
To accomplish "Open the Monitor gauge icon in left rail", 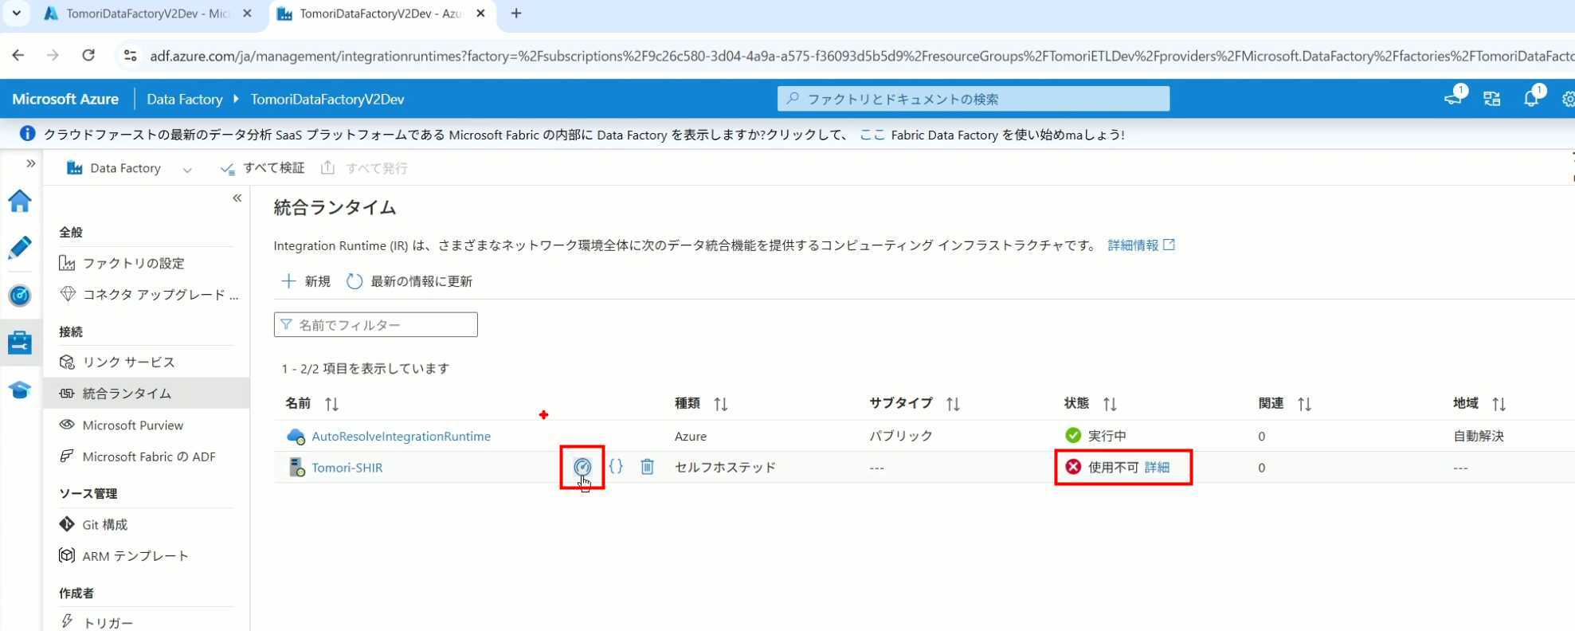I will [20, 296].
